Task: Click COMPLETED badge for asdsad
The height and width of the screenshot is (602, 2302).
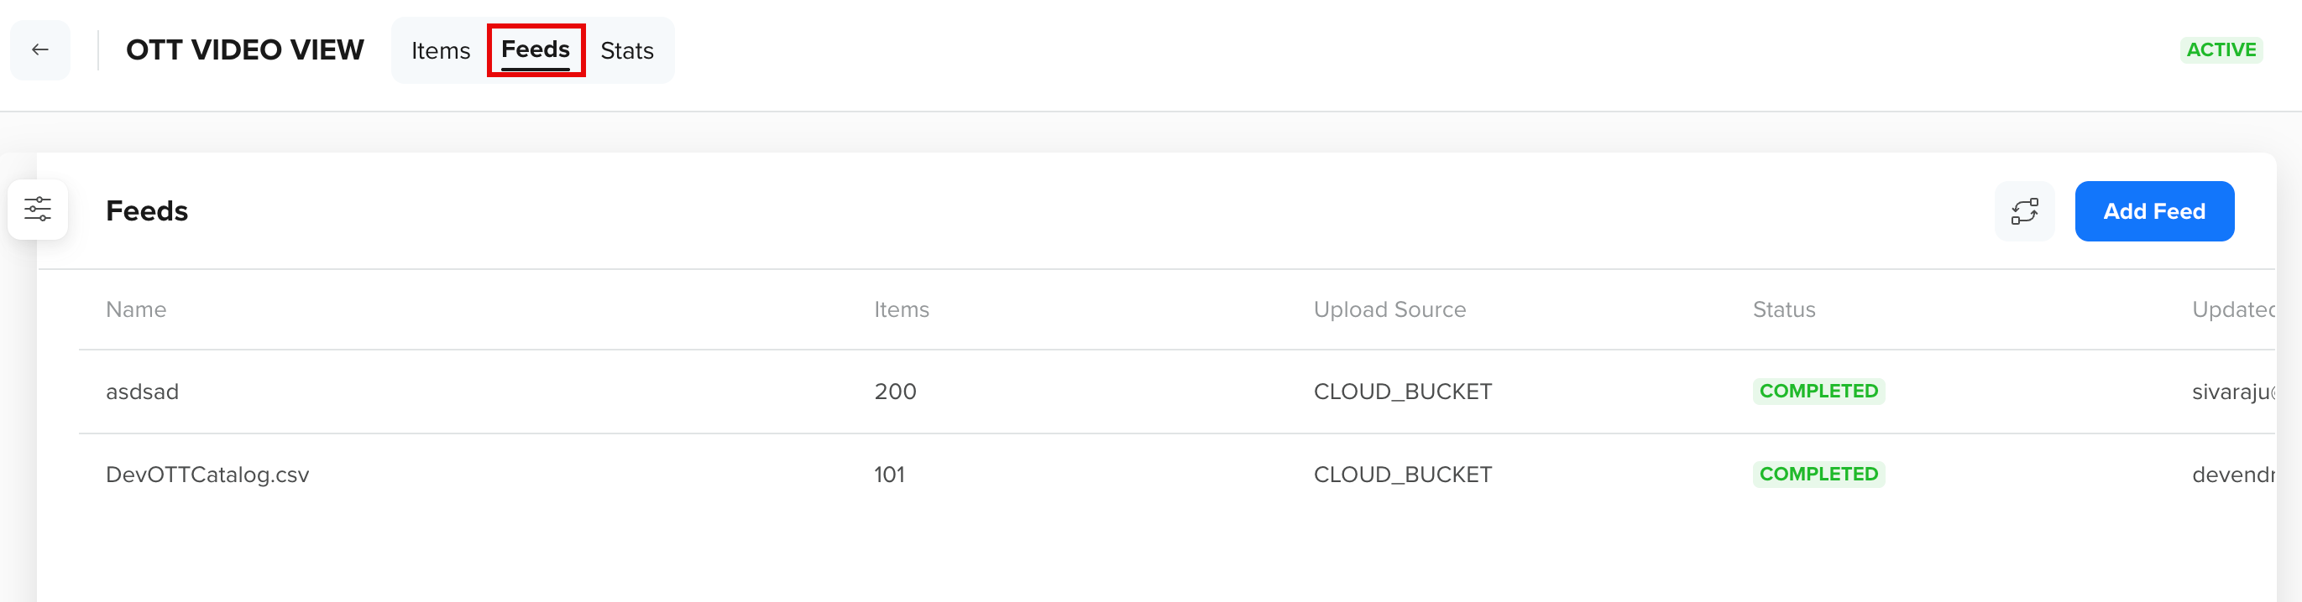Action: [1818, 392]
